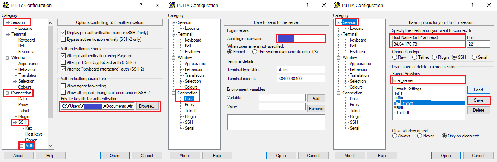Screen dimensions: 497x162
Task: Select Default Settings in saved sessions list
Action: [x=407, y=89]
